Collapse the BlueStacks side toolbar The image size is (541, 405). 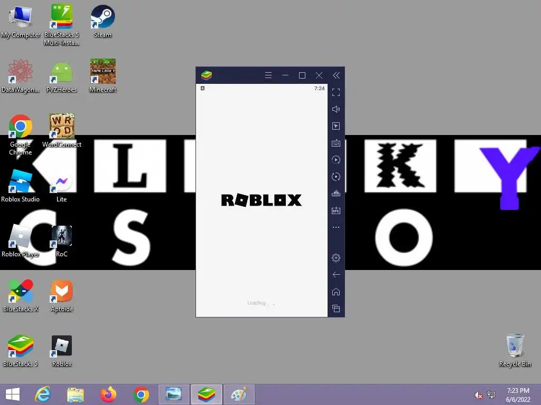click(x=336, y=75)
